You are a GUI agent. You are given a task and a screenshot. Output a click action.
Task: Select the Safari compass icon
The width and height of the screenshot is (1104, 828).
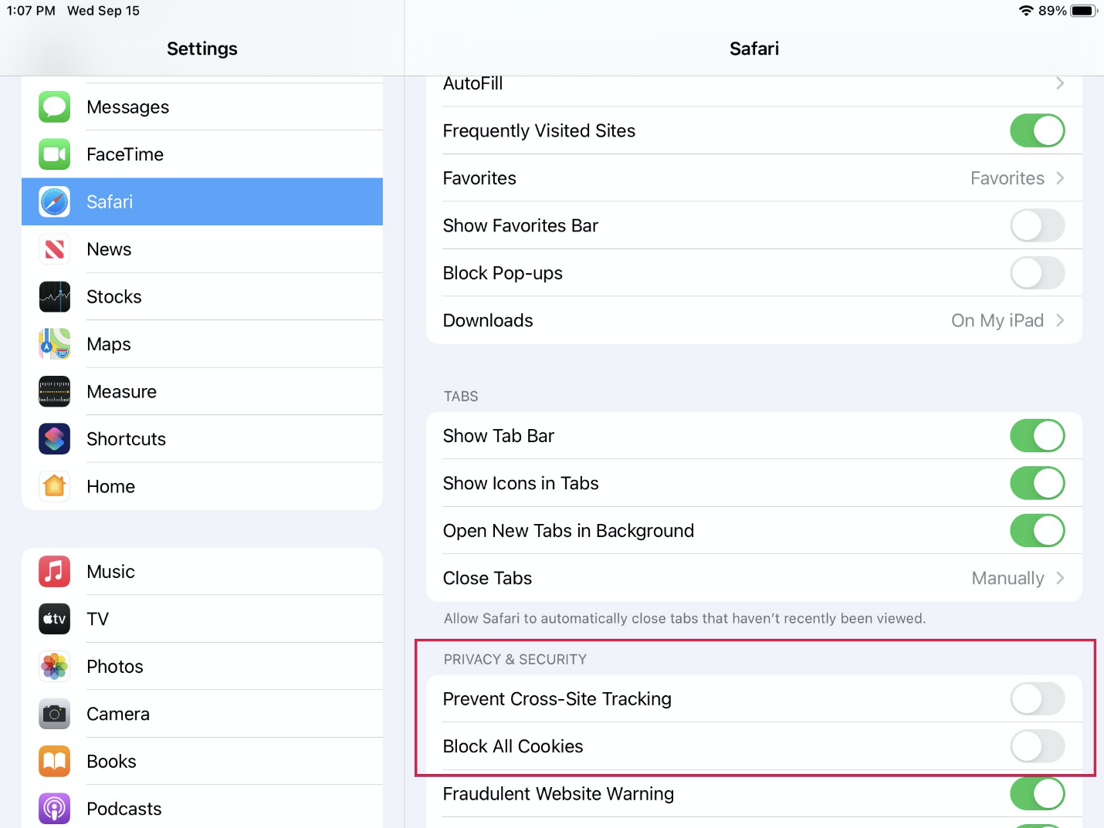55,202
